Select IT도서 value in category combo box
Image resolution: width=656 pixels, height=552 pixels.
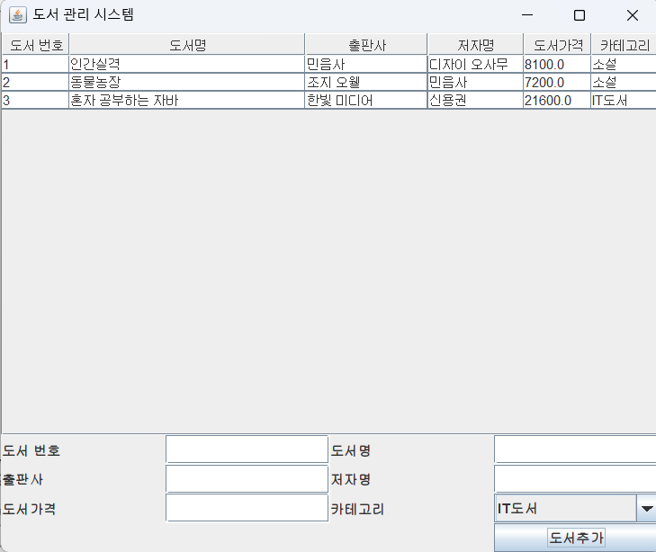pyautogui.click(x=565, y=509)
